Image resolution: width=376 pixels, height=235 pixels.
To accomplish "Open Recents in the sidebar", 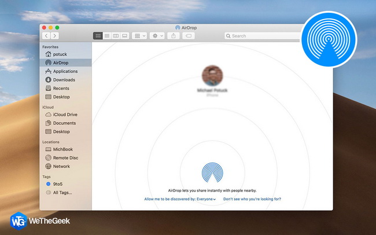I will [x=65, y=89].
